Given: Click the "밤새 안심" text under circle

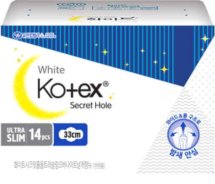Looking at the screenshot, I should tap(184, 153).
